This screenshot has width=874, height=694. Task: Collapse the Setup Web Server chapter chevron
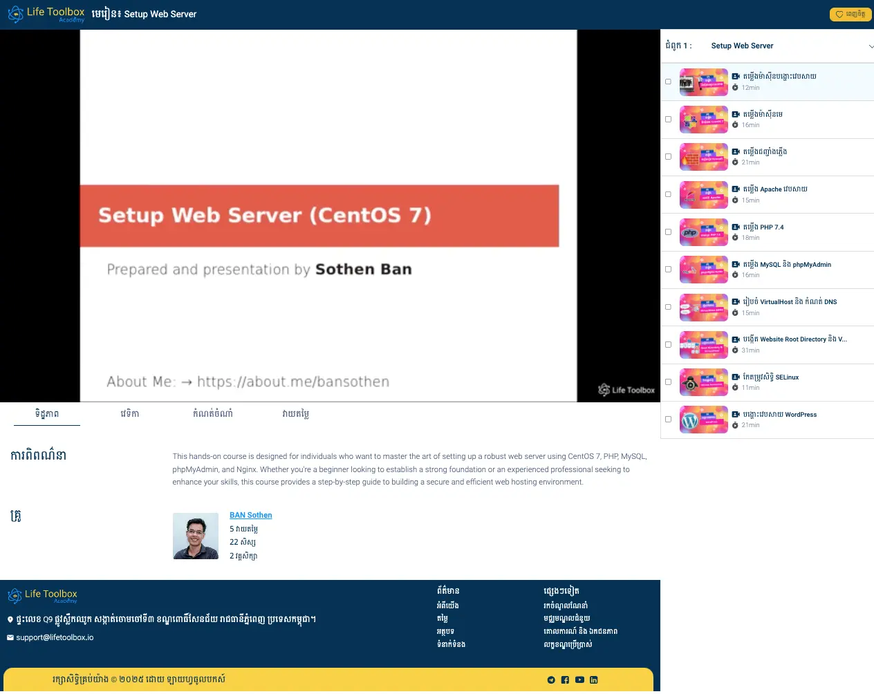click(x=871, y=46)
